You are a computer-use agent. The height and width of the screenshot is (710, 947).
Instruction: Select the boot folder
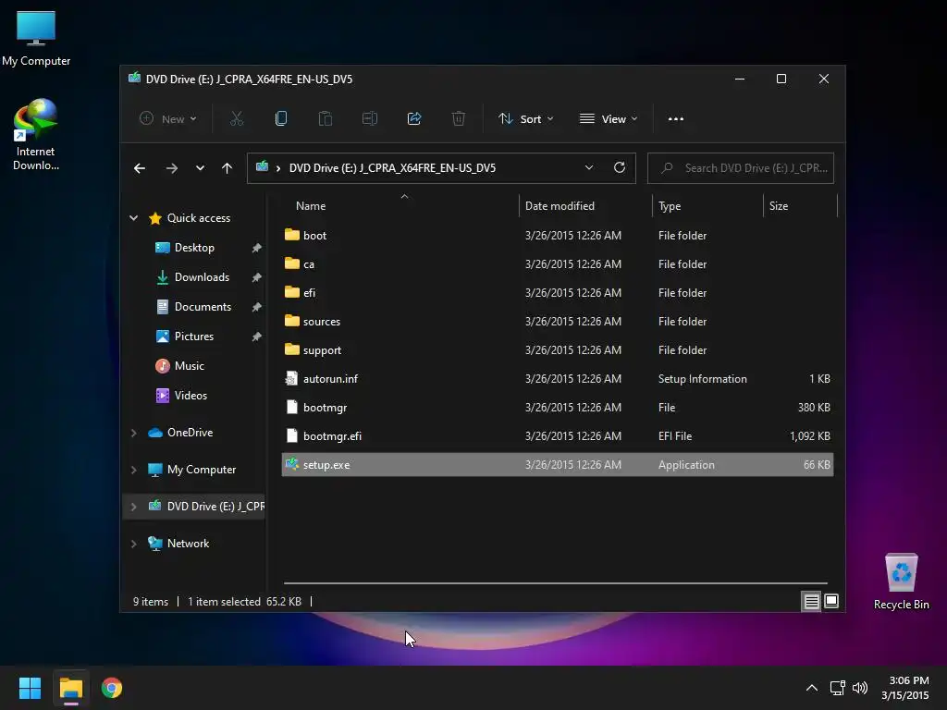558,236
